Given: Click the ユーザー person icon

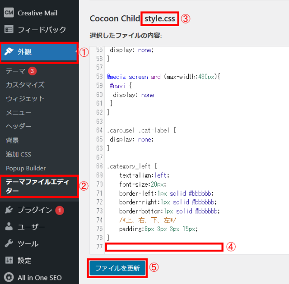Looking at the screenshot, I should [x=9, y=227].
